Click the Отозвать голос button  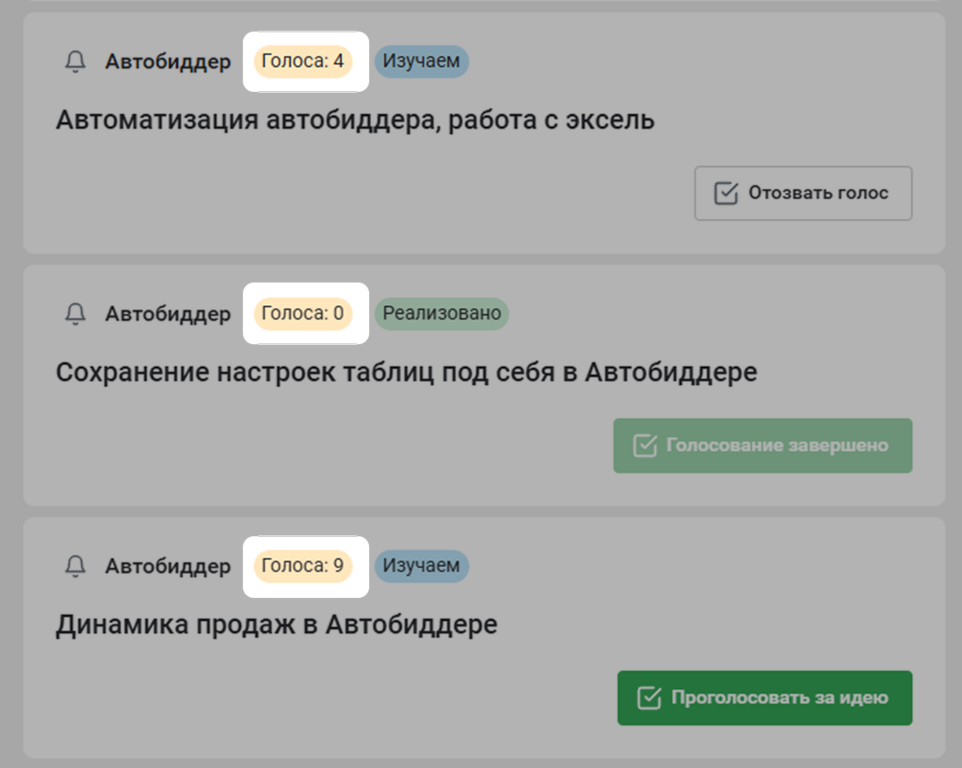(803, 193)
